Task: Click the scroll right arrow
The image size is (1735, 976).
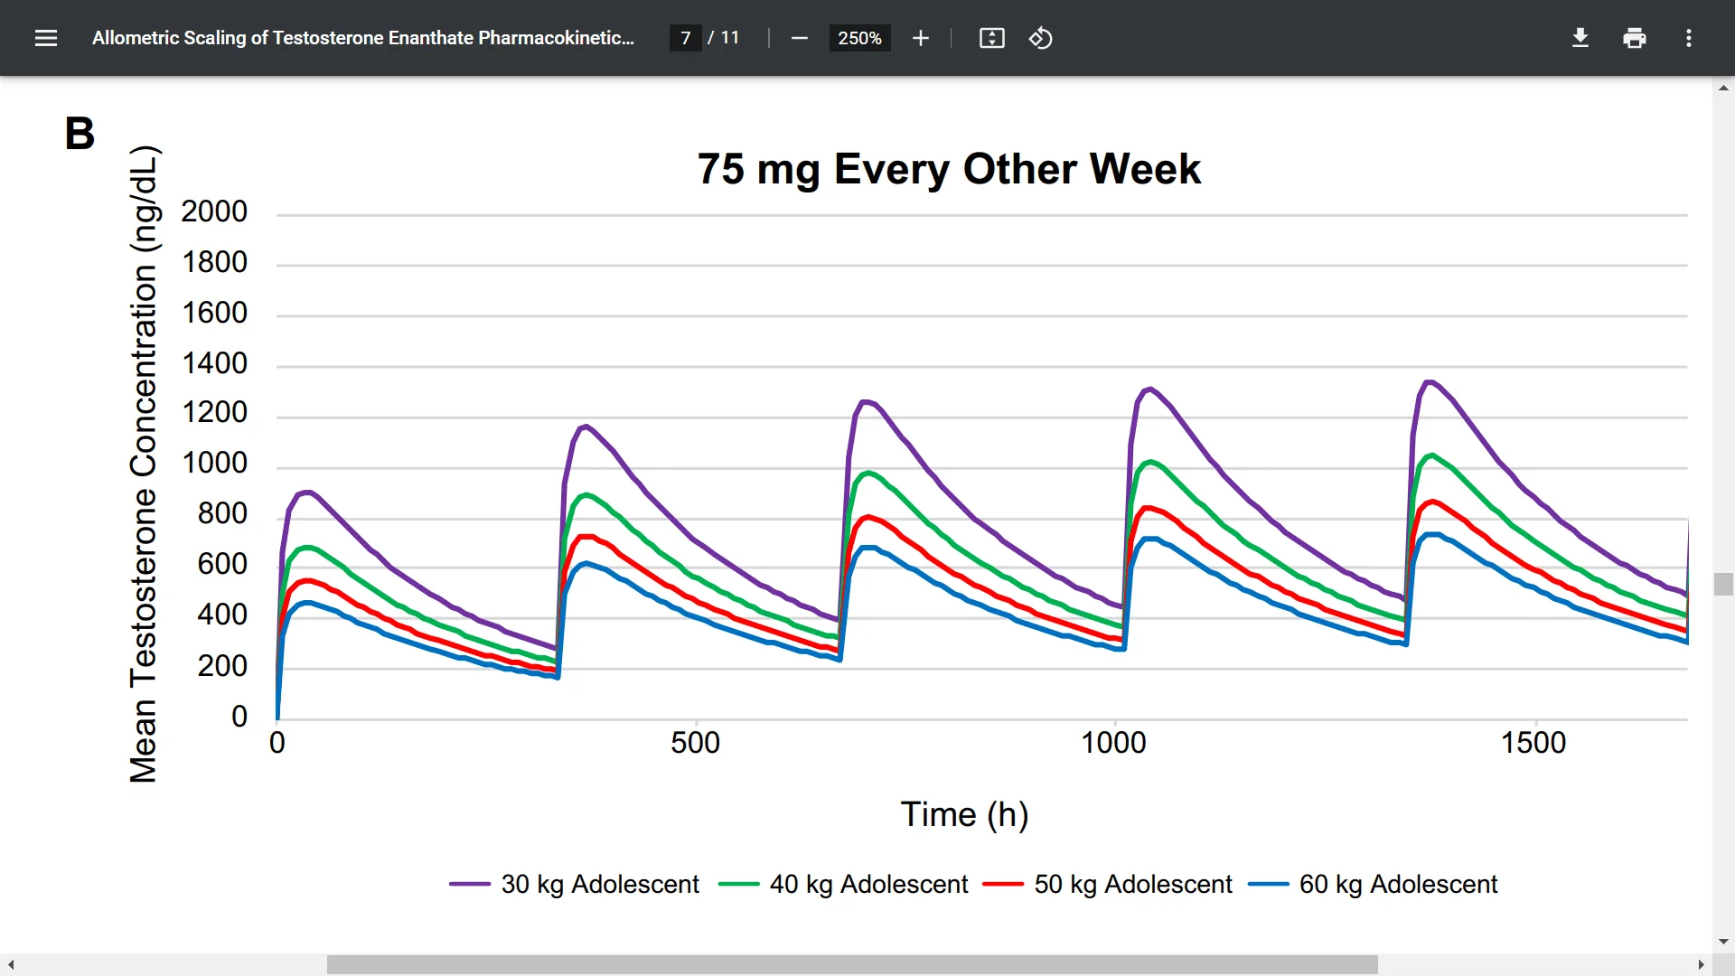Action: (1701, 965)
